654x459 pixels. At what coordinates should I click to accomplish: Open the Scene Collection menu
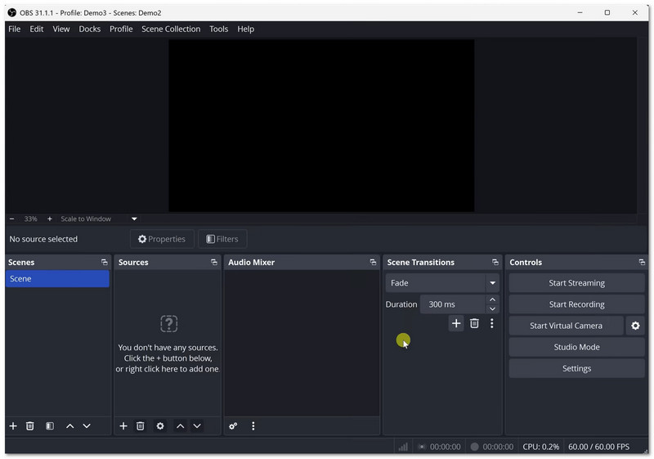(x=171, y=29)
